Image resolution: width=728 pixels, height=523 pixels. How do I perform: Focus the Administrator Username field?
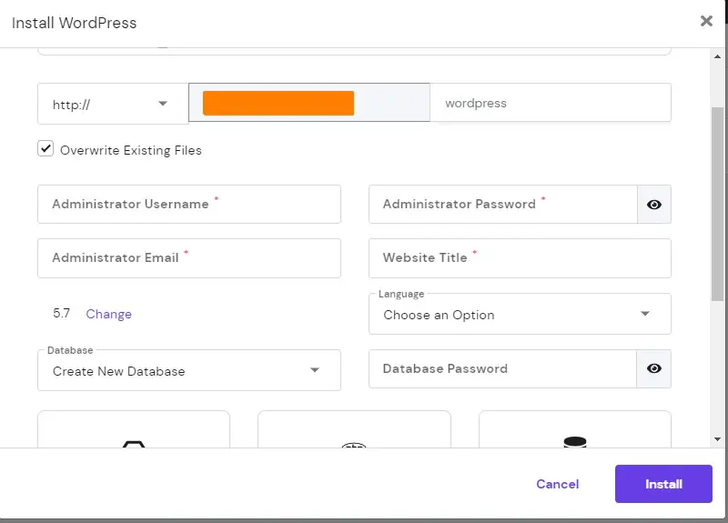(x=189, y=204)
